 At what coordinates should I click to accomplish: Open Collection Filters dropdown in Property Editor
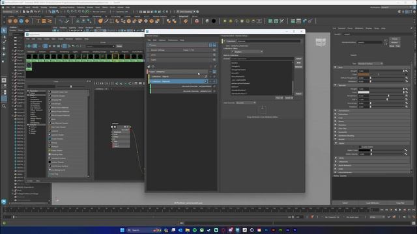248,52
